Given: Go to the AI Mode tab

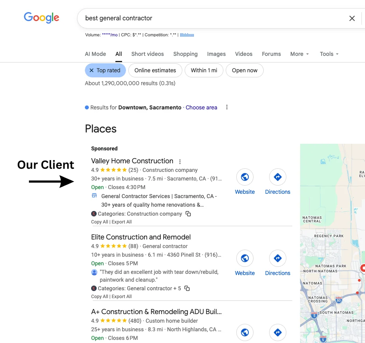Looking at the screenshot, I should pos(95,54).
